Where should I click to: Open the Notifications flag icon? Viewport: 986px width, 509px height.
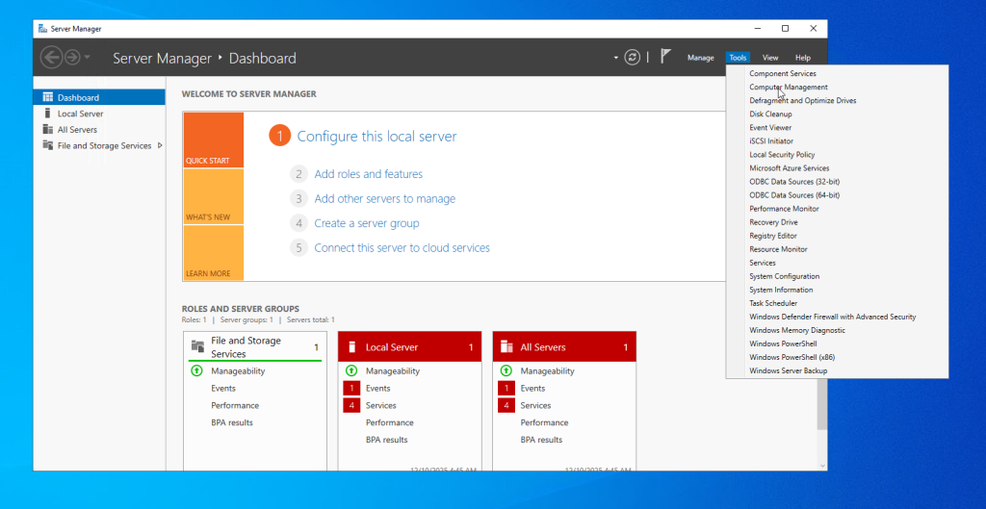point(666,57)
